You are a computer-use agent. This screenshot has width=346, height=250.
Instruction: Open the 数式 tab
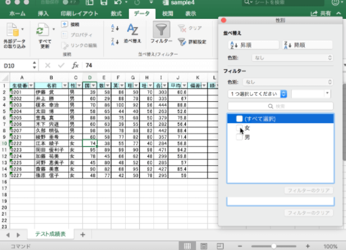click(116, 13)
